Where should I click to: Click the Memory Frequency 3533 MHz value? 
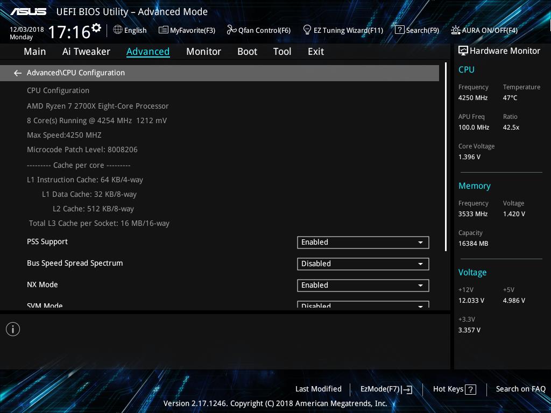click(473, 214)
